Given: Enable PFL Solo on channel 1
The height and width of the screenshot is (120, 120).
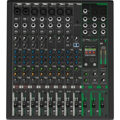Looking at the screenshot, I should tap(19, 111).
